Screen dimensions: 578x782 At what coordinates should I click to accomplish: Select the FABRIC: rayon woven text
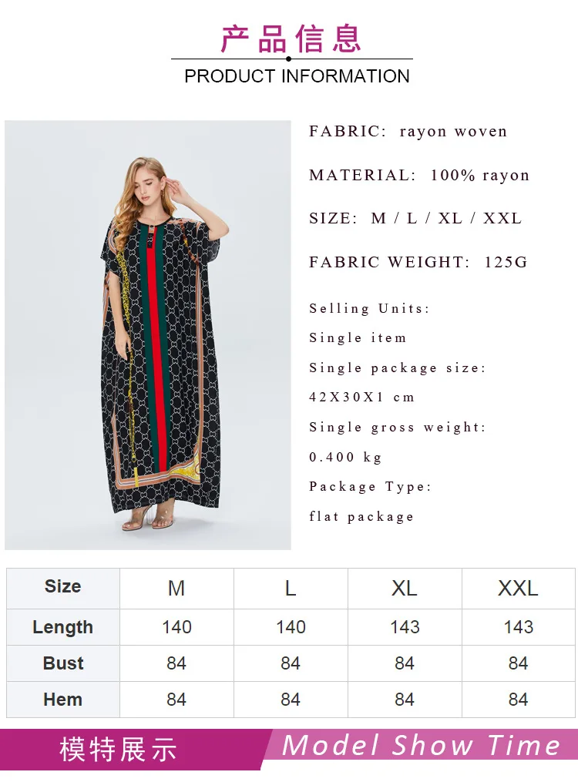[408, 132]
